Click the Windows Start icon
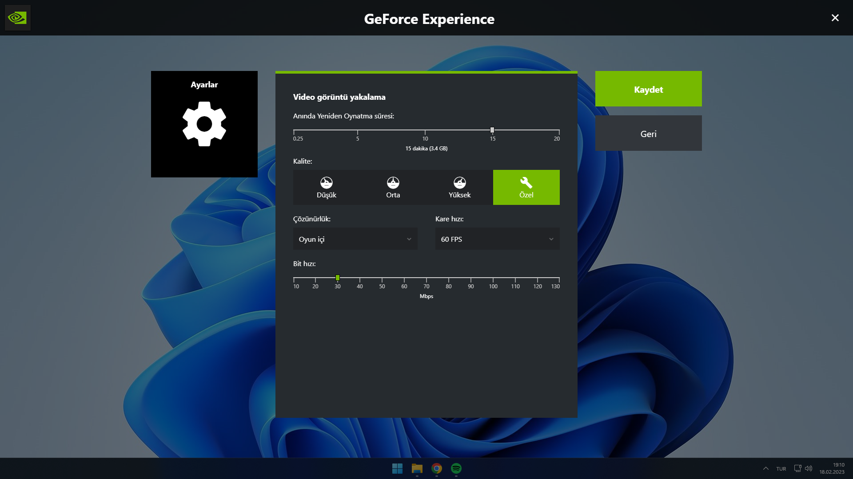Viewport: 853px width, 479px height. 397,468
